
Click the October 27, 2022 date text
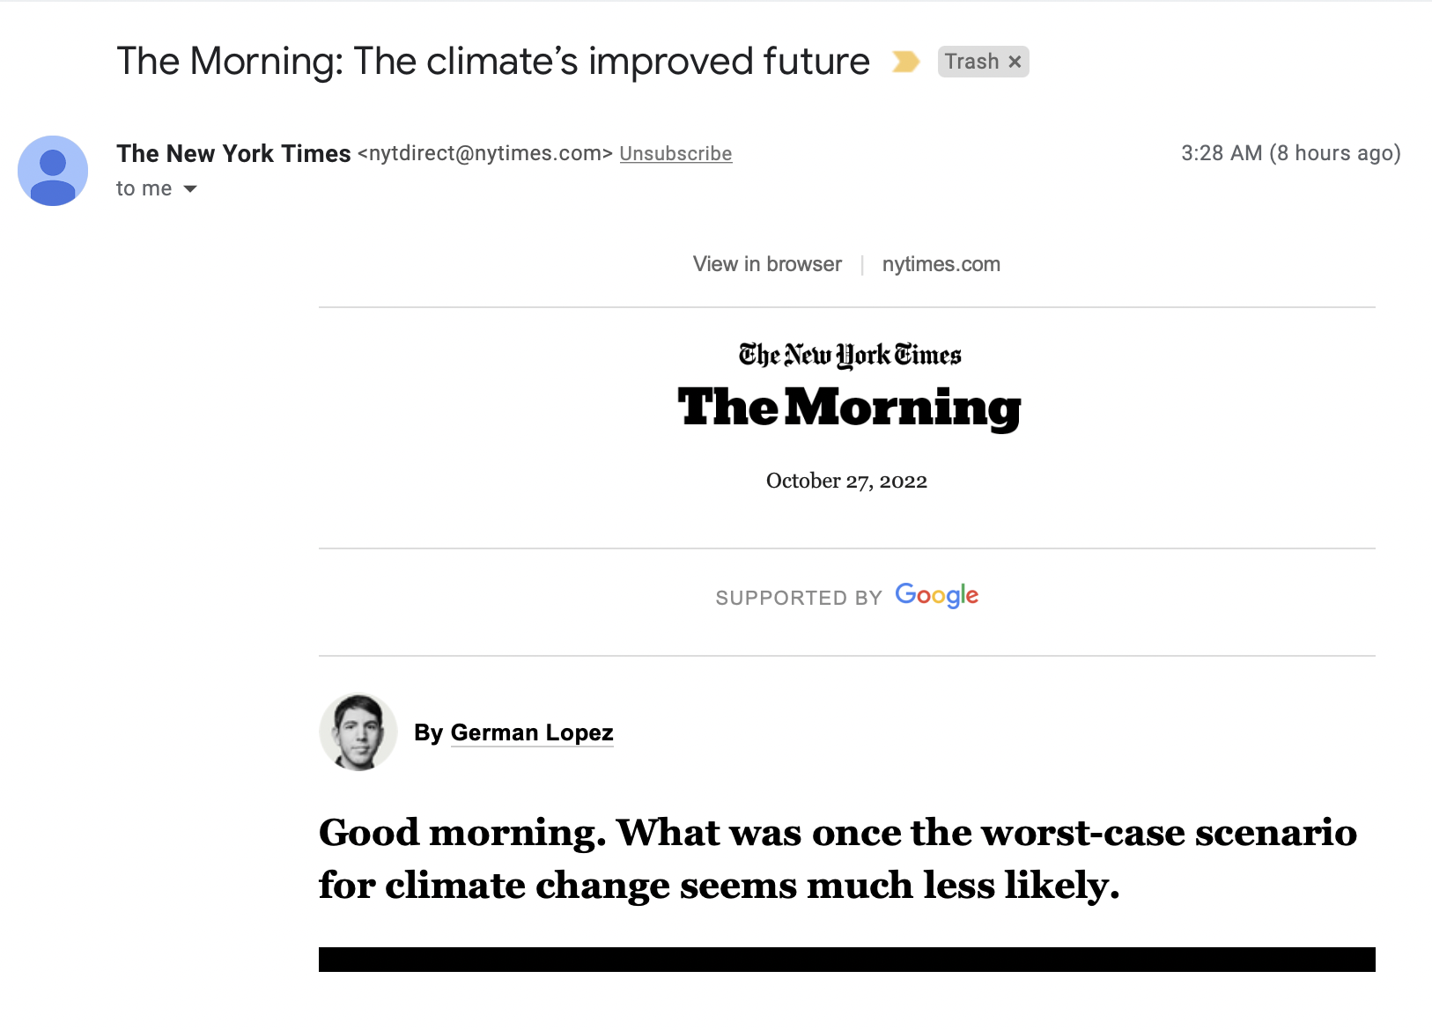(x=846, y=481)
